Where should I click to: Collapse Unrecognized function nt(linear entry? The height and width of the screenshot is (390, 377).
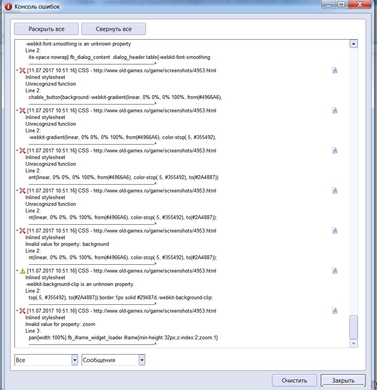coord(17,190)
